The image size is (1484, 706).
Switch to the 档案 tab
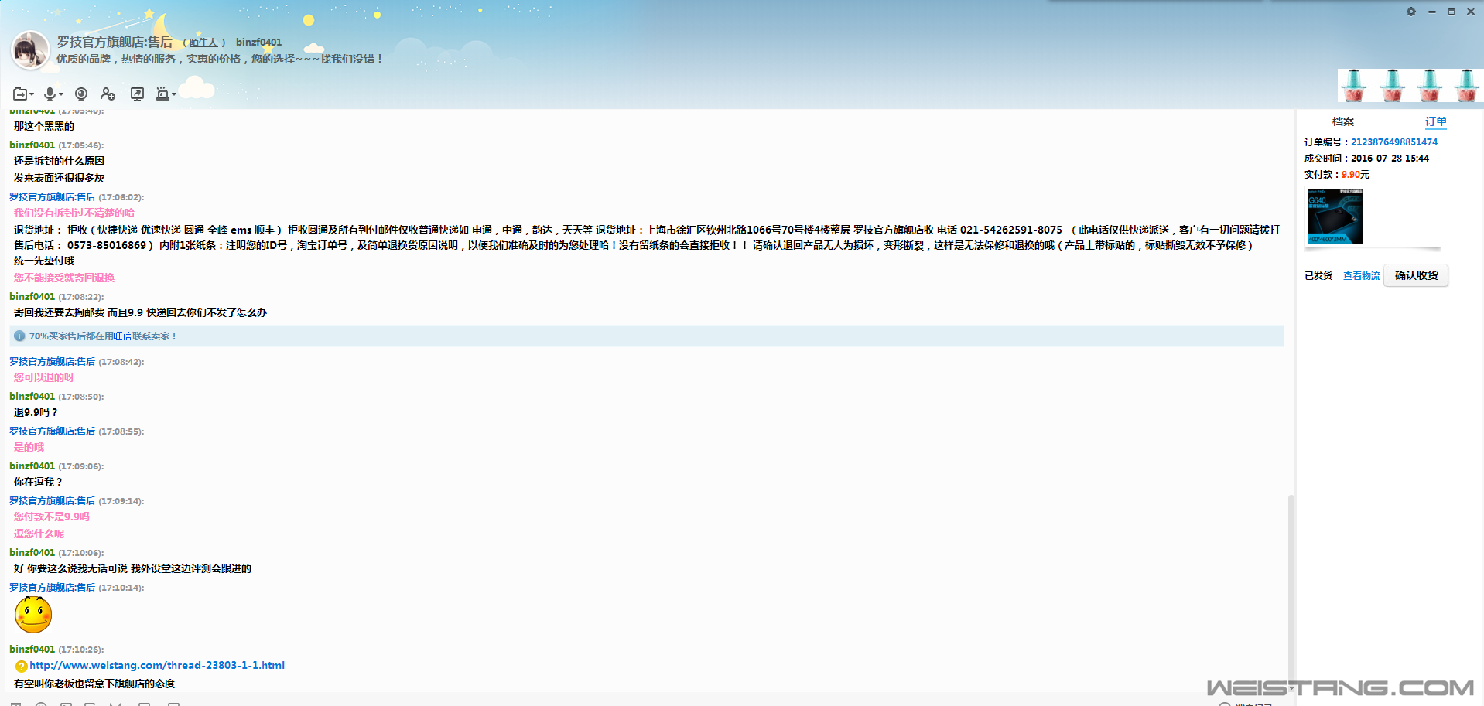(1343, 121)
